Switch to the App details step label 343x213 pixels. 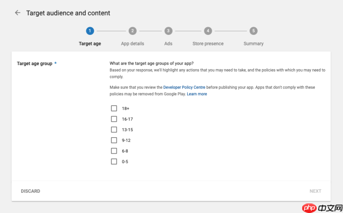133,44
